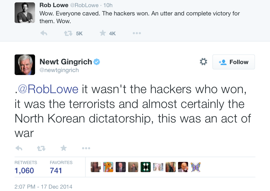Retweet Newt Gingrich's tweet
270x191 pixels.
(41, 148)
